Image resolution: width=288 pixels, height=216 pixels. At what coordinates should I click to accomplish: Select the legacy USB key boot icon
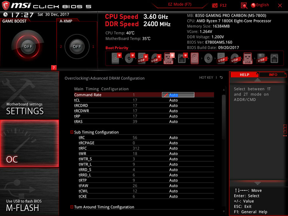click(x=248, y=58)
